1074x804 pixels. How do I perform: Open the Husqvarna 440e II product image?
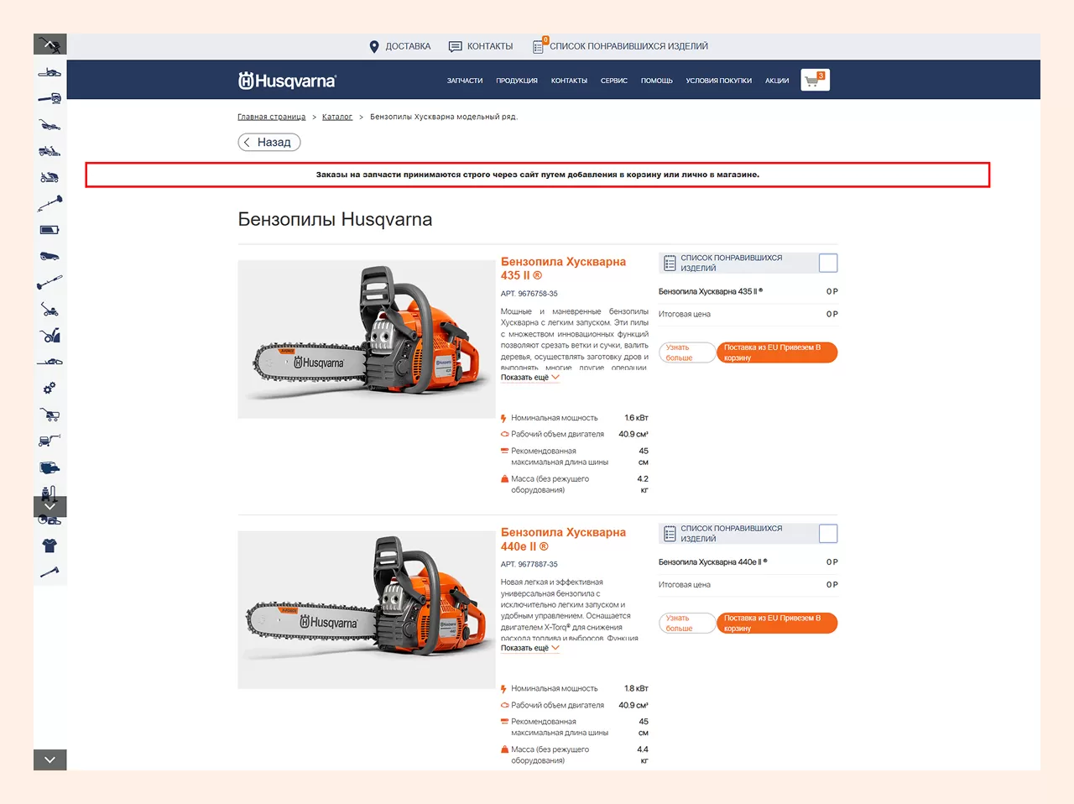click(366, 610)
